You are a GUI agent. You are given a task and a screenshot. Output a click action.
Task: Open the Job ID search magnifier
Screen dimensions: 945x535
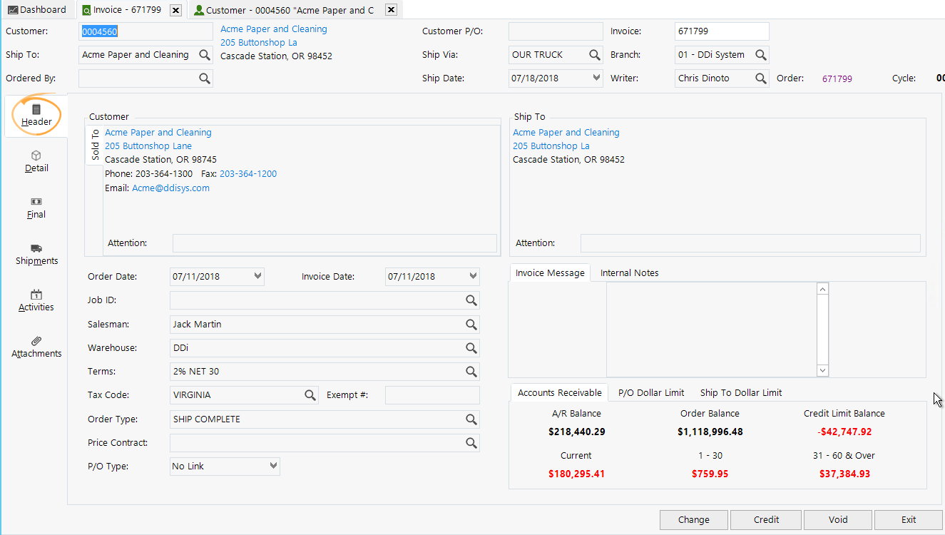(471, 300)
